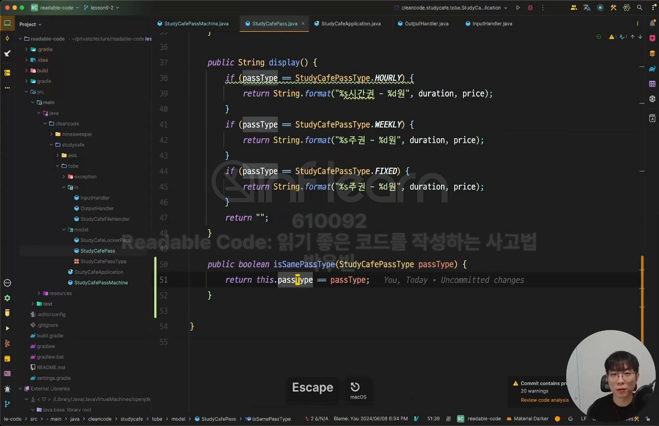This screenshot has width=659, height=426.
Task: Open the Code With Me people icon
Action: point(574,7)
